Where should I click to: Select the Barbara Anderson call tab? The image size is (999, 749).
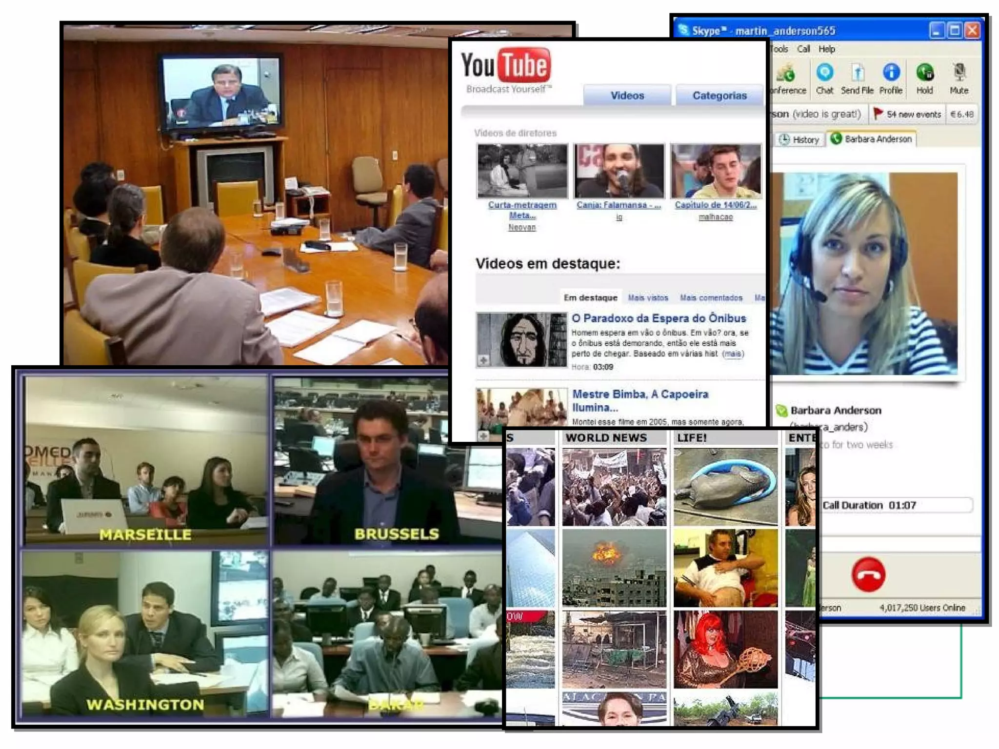coord(872,139)
